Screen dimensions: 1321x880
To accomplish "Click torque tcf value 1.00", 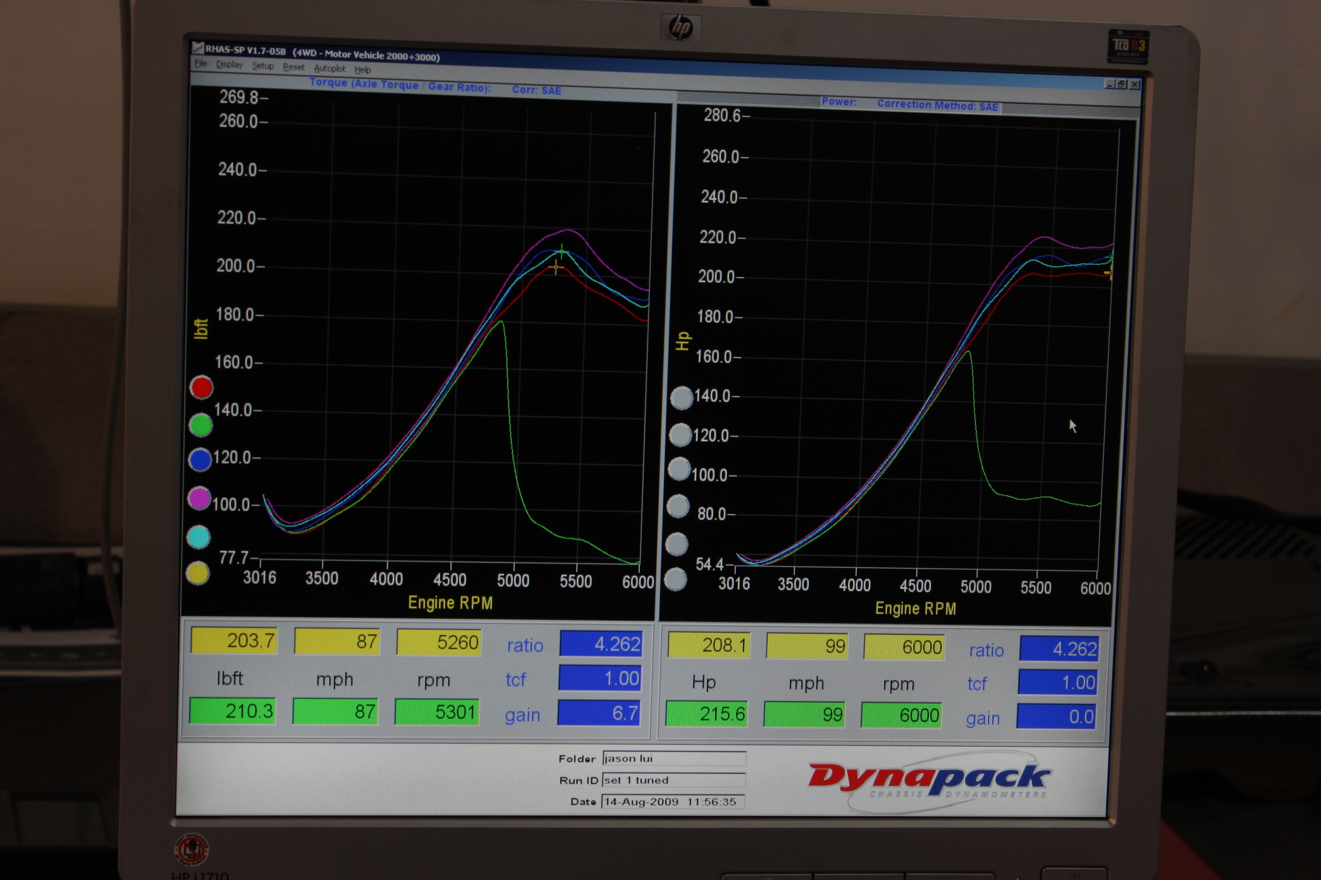I will [600, 678].
